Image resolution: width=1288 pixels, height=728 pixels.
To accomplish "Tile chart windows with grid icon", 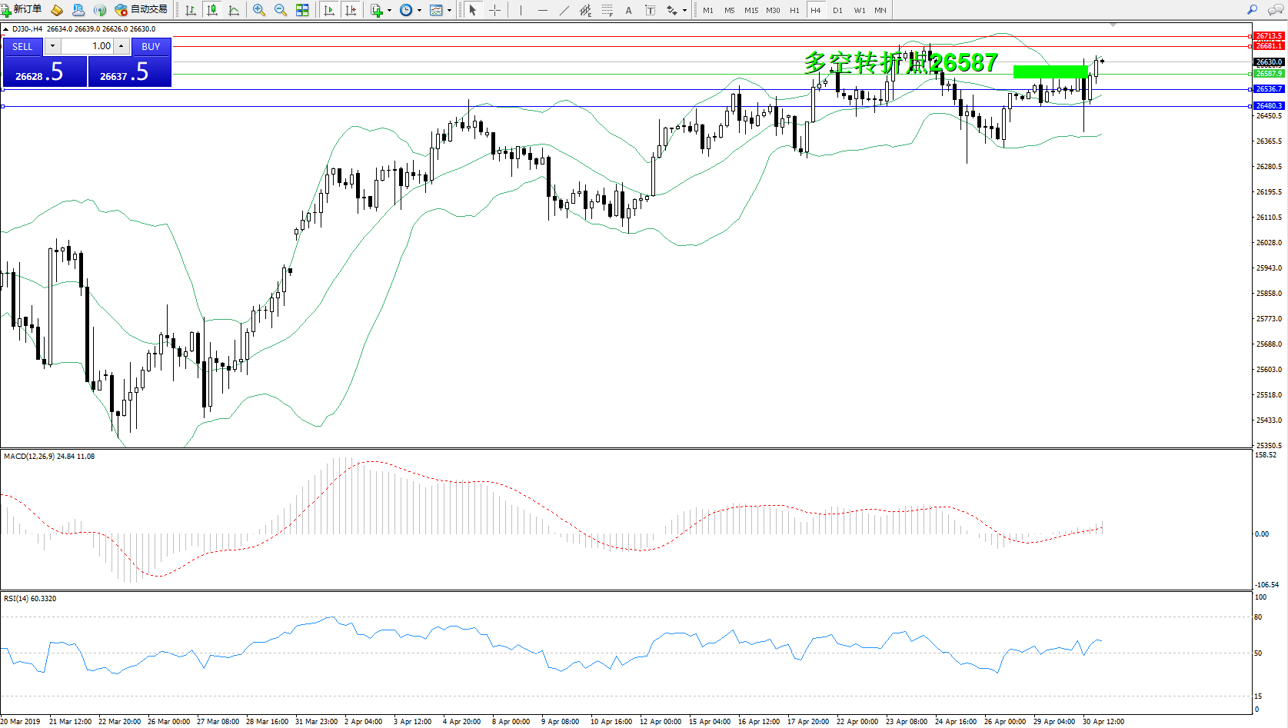I will click(x=302, y=10).
